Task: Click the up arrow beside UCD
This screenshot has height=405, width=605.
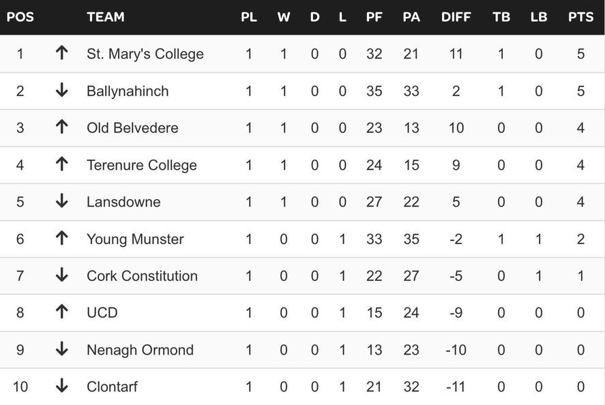Action: [61, 312]
